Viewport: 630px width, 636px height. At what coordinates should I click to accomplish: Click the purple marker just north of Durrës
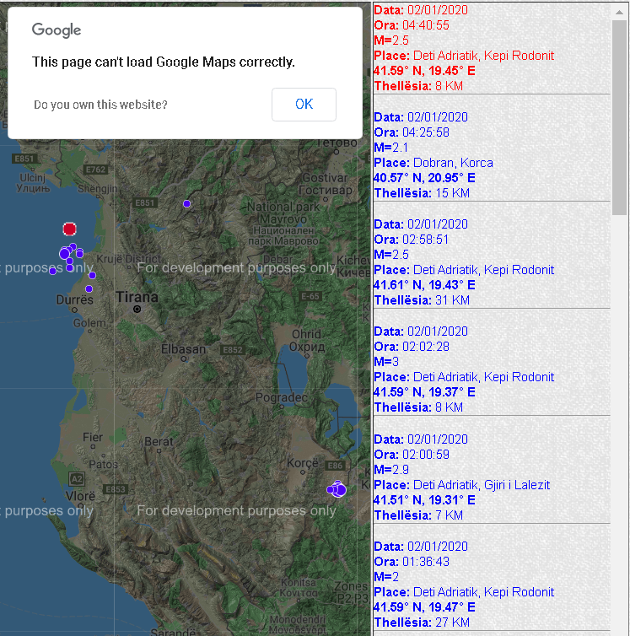[x=89, y=288]
